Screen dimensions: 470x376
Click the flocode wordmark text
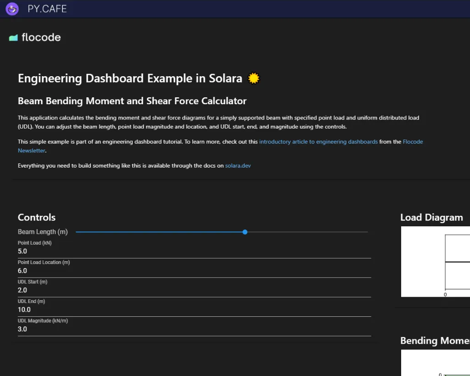[x=41, y=38]
